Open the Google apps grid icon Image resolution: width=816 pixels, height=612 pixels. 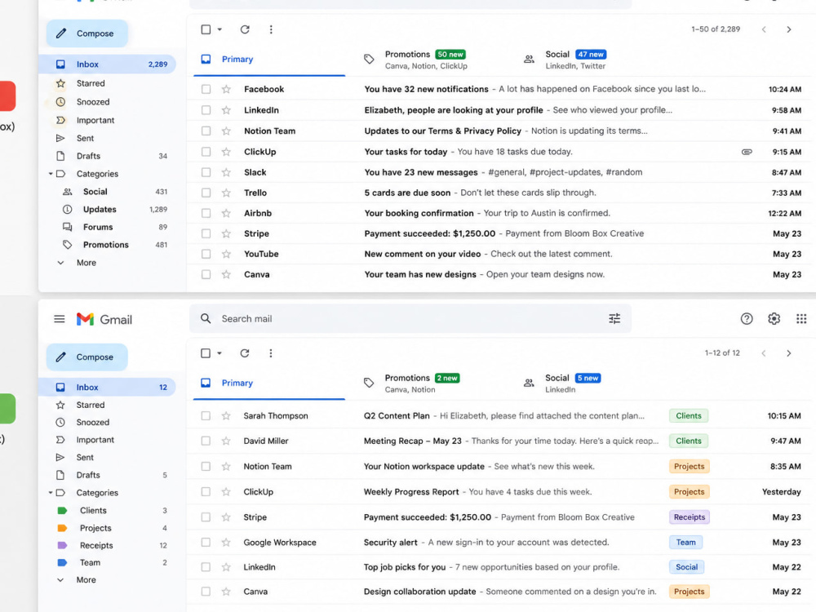coord(801,318)
